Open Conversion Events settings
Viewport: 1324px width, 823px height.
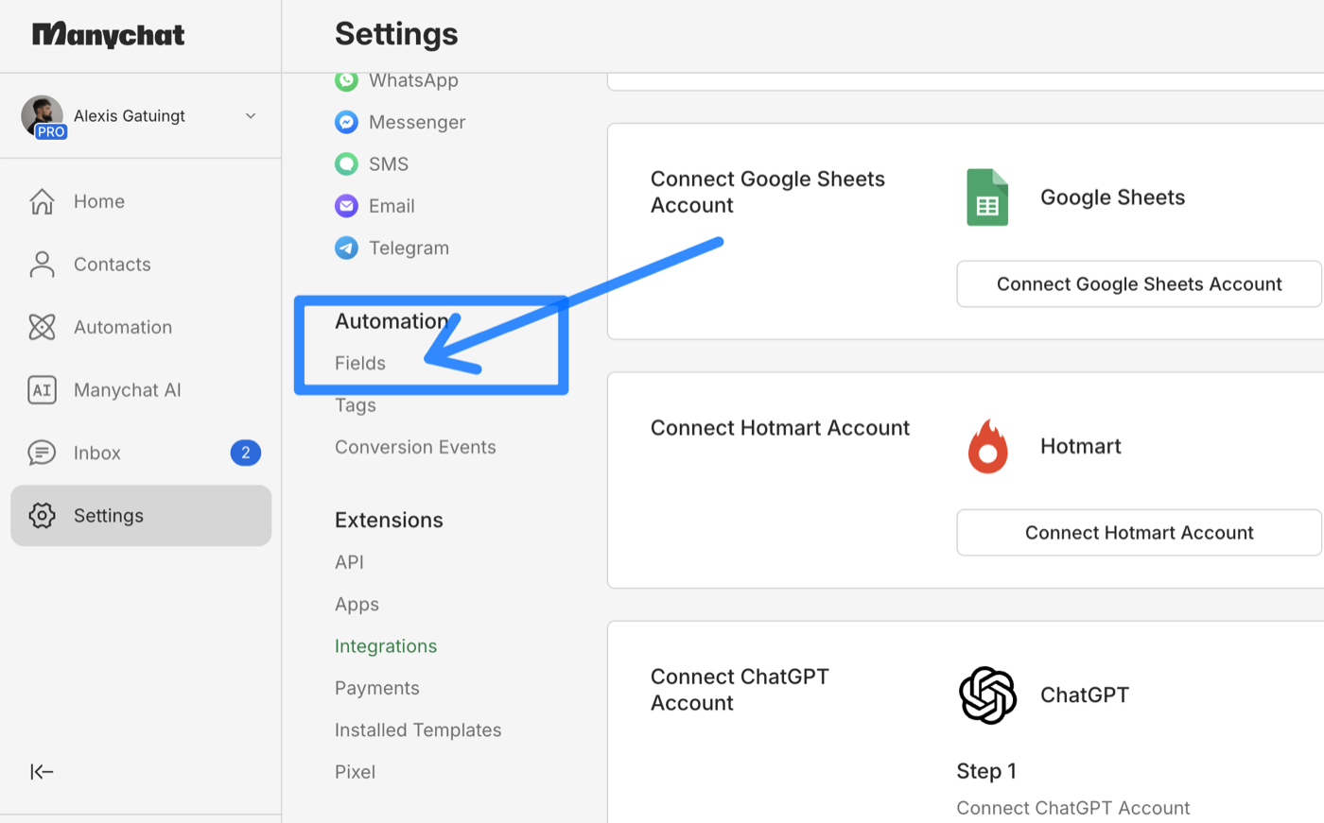pos(415,447)
